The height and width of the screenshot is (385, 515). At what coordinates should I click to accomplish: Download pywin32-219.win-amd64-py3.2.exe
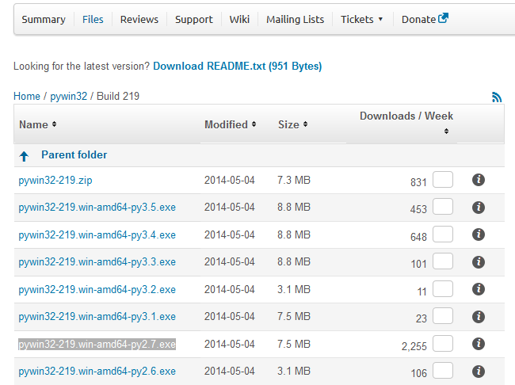pyautogui.click(x=97, y=289)
